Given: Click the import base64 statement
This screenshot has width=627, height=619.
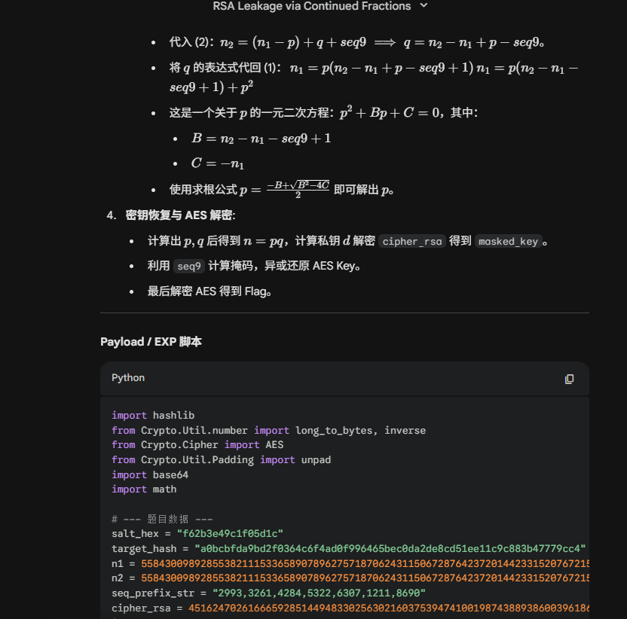Looking at the screenshot, I should coord(150,474).
